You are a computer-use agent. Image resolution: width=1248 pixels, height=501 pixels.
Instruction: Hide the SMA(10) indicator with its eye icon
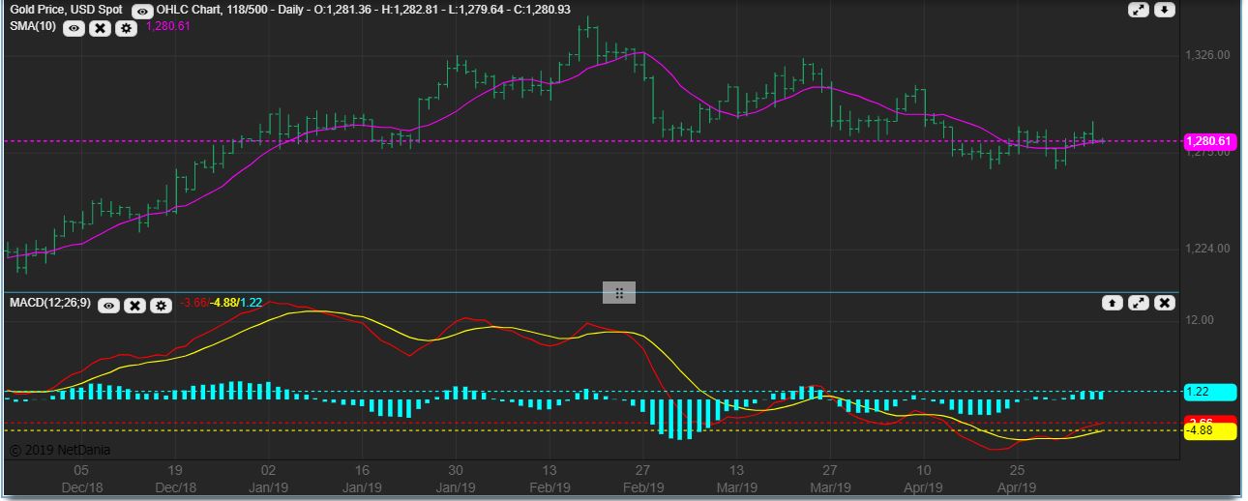coord(74,28)
